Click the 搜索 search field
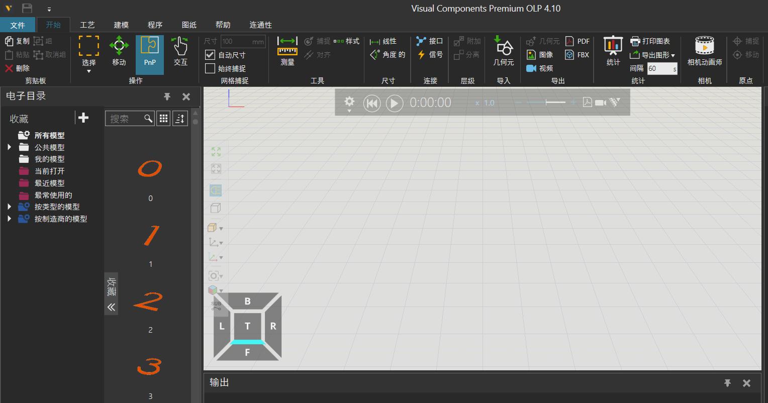This screenshot has width=768, height=403. point(126,119)
